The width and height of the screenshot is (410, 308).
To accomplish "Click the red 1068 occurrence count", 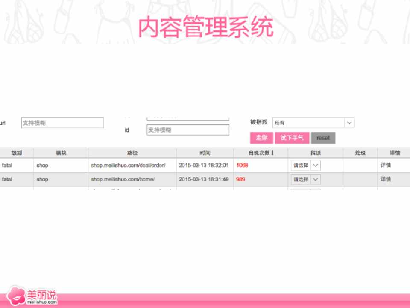I will [x=242, y=165].
